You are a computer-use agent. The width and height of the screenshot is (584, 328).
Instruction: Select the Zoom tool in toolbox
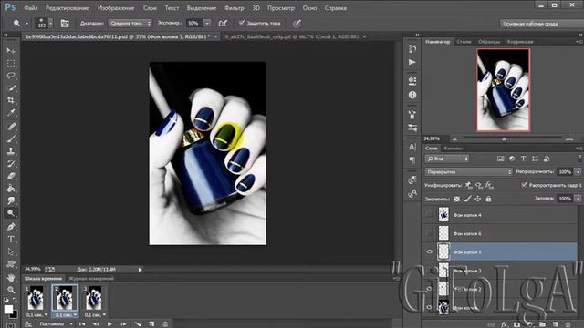pyautogui.click(x=11, y=290)
